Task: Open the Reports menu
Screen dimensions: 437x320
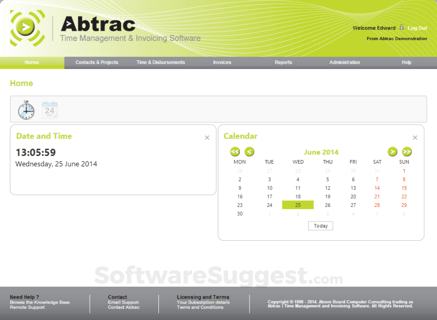Action: [x=284, y=62]
